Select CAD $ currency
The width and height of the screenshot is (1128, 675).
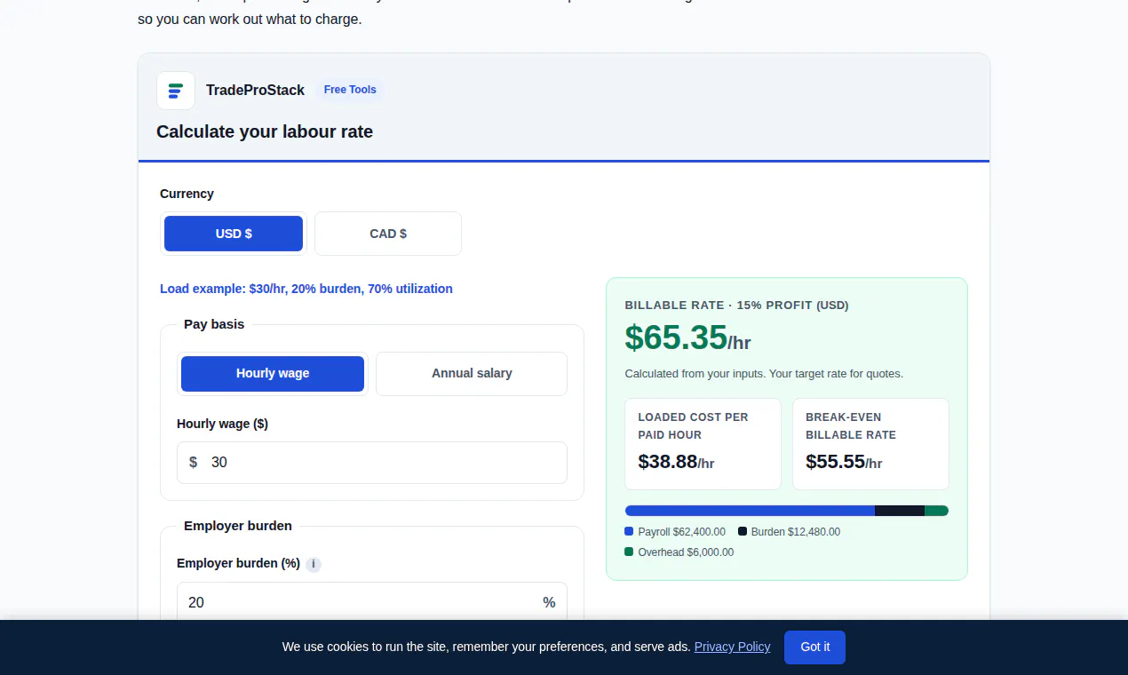click(x=388, y=234)
